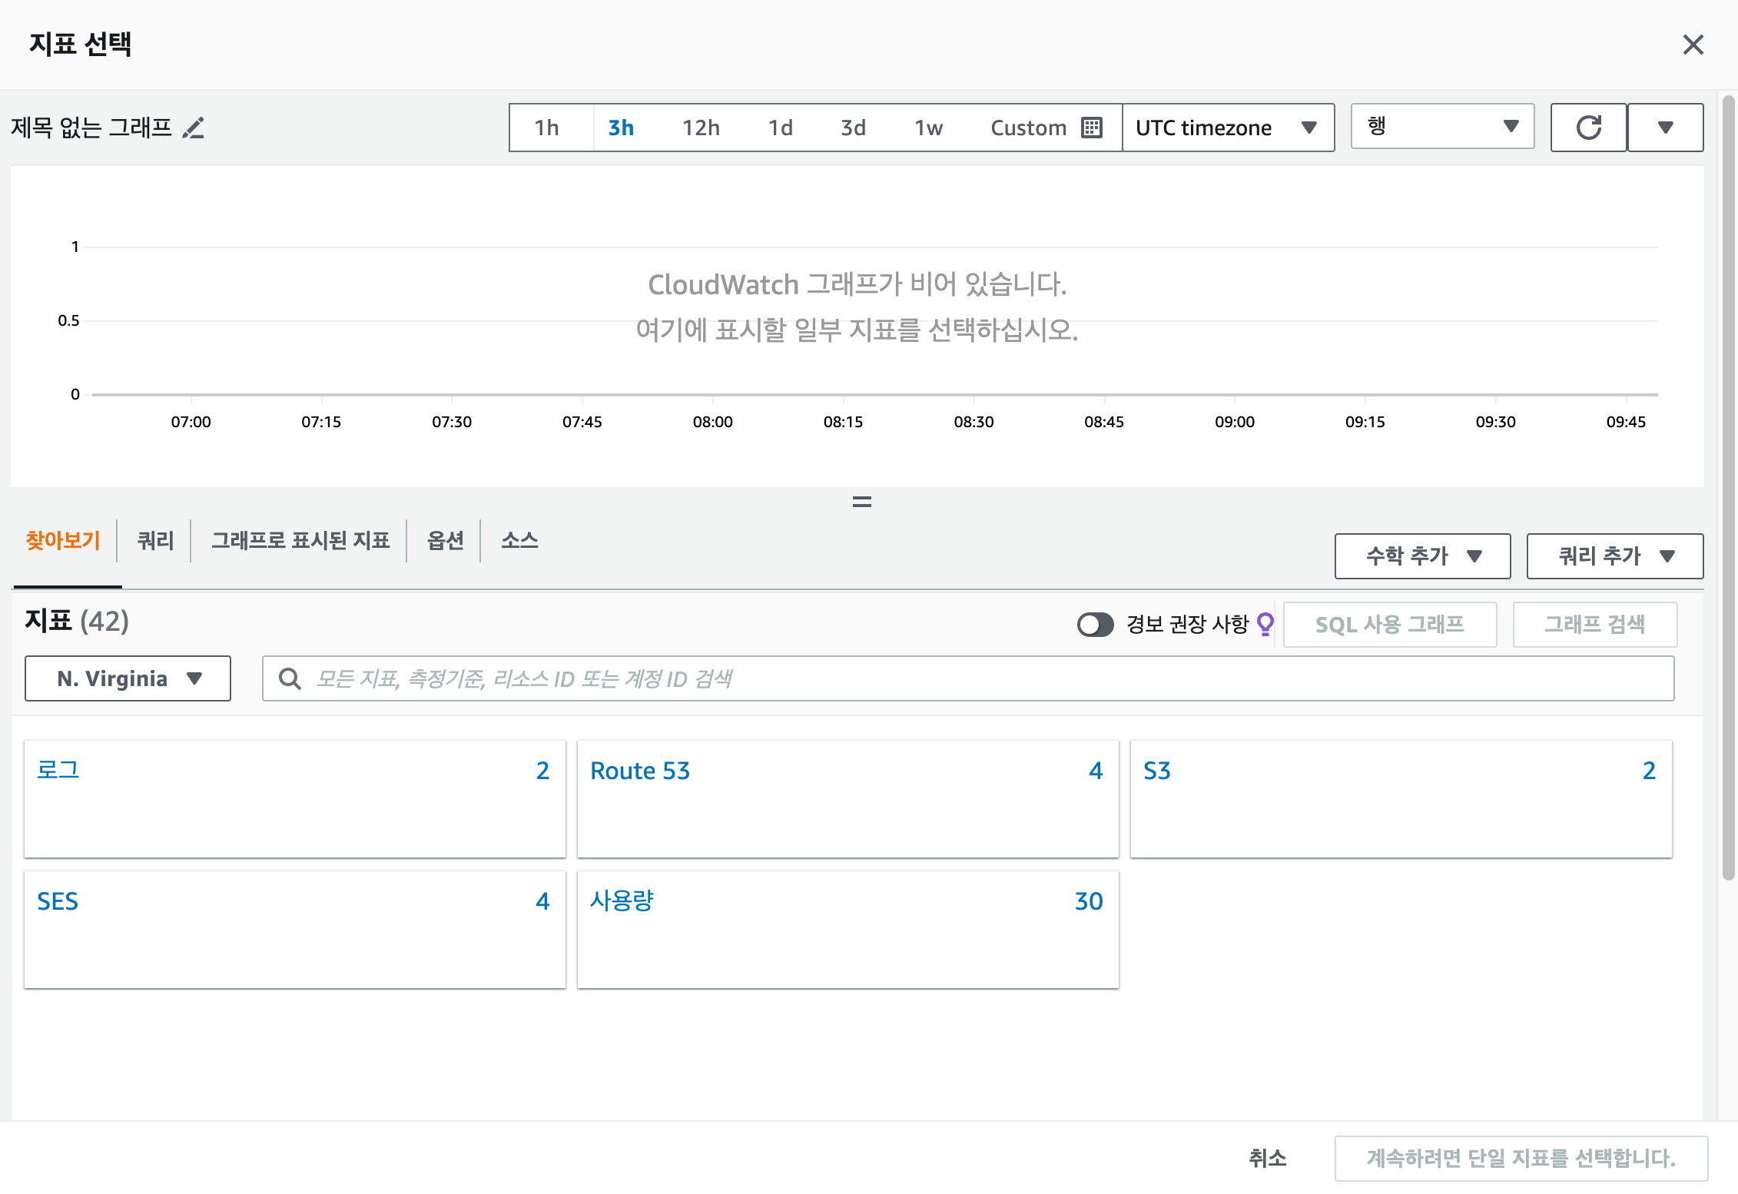The width and height of the screenshot is (1738, 1194).
Task: Toggle the alarm recommendations switch
Action: click(x=1095, y=624)
